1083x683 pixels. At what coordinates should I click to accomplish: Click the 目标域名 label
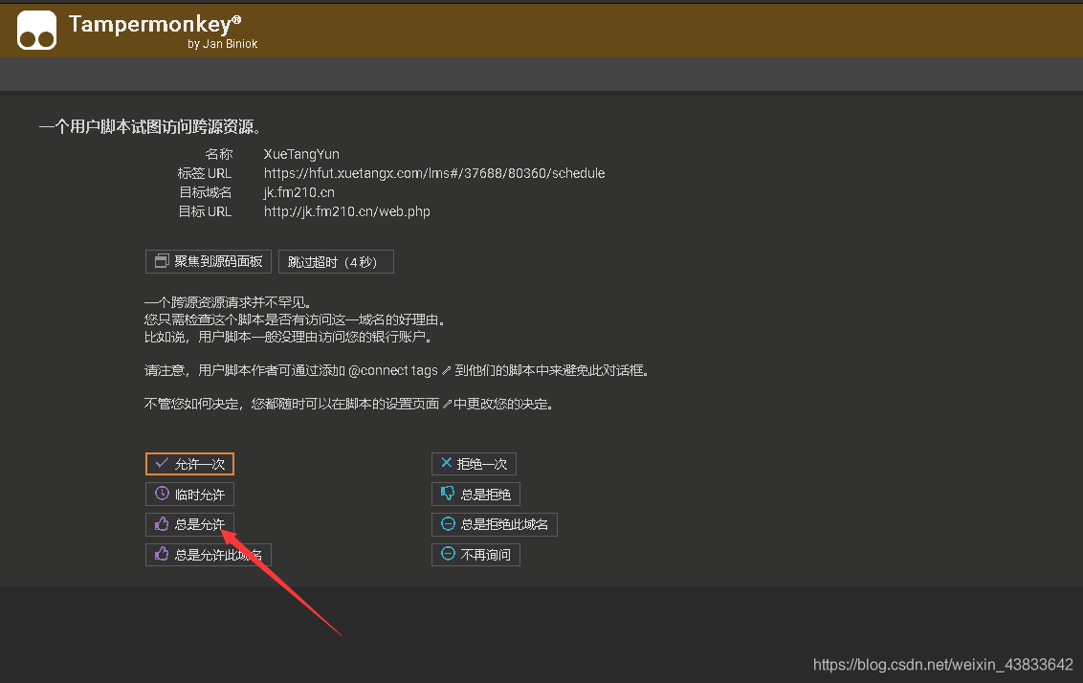(205, 192)
